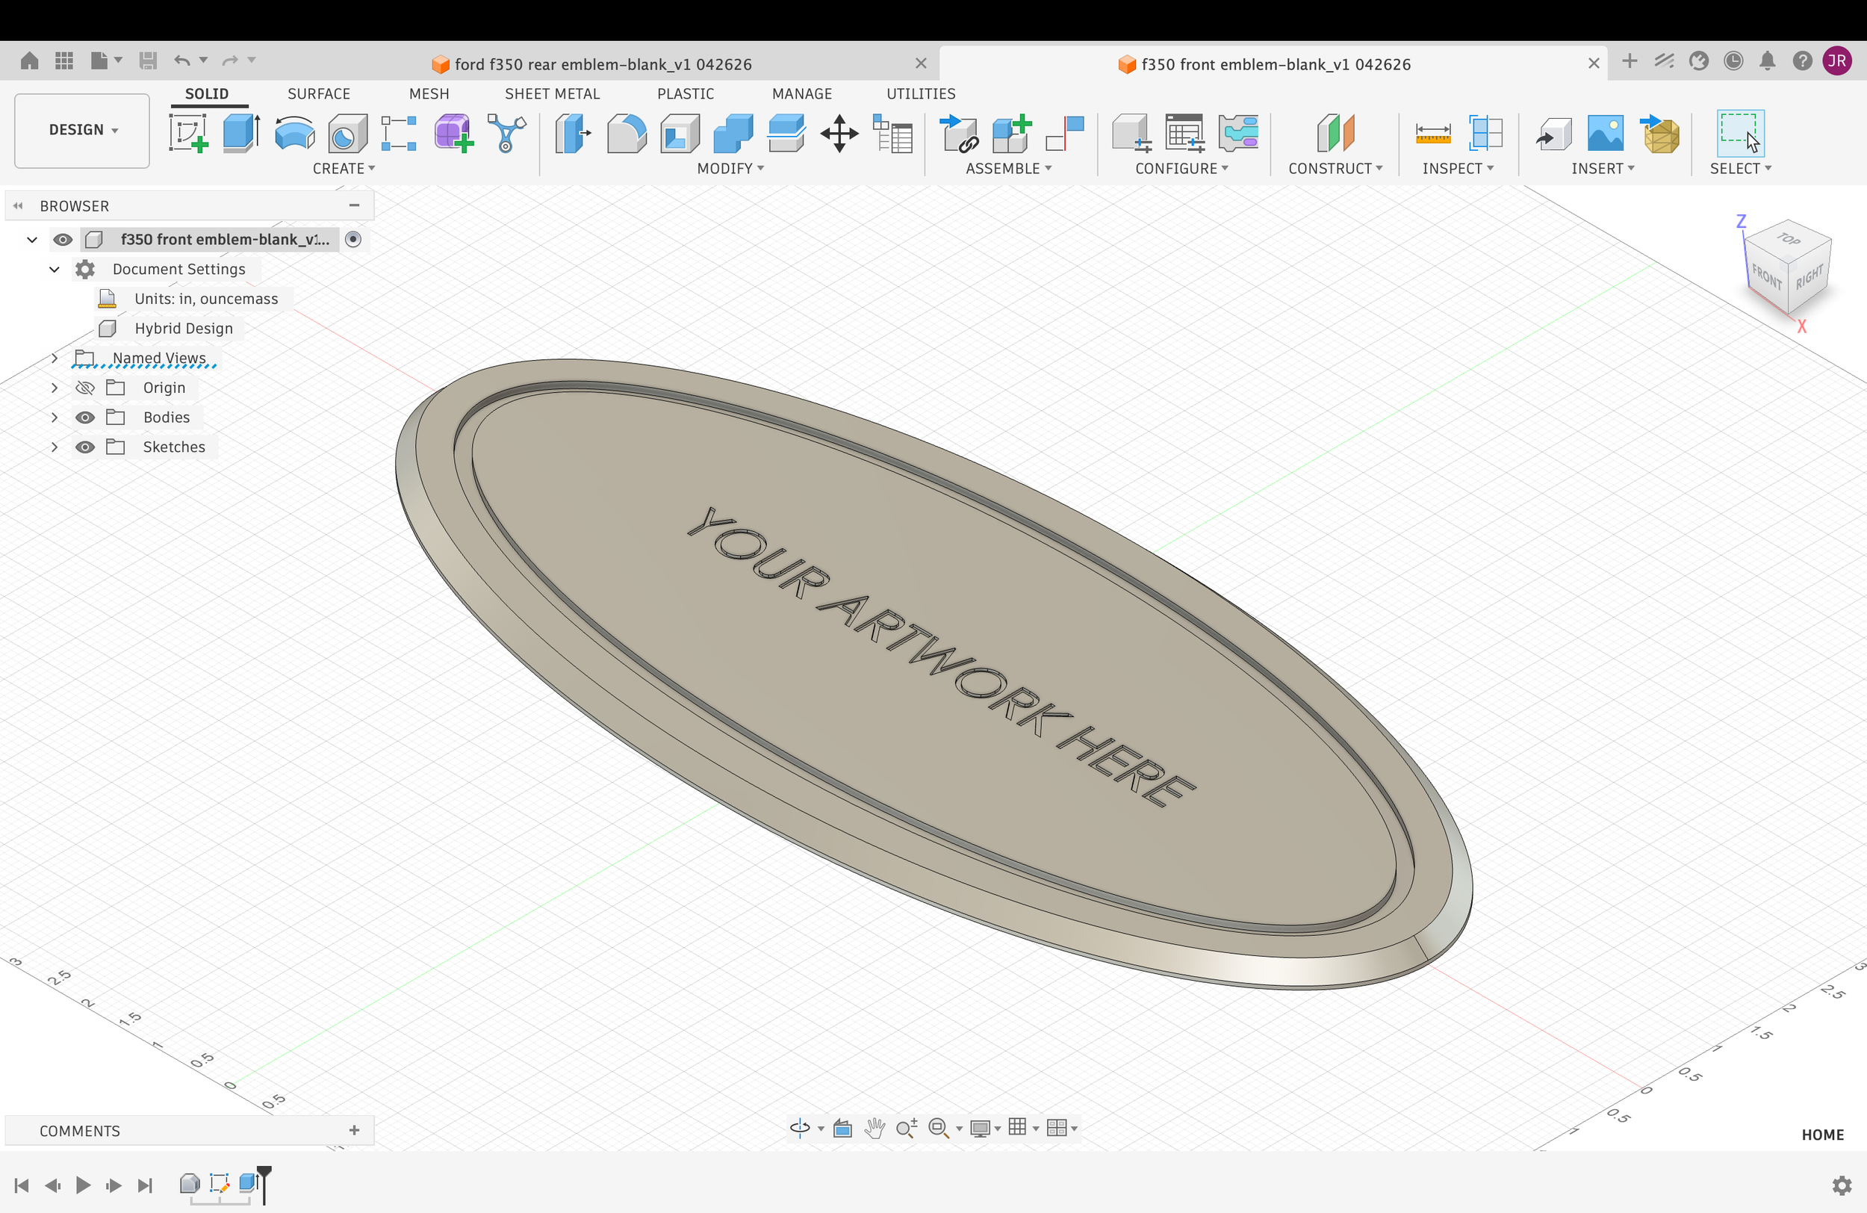This screenshot has width=1867, height=1213.
Task: Click the timeline position marker
Action: [264, 1184]
